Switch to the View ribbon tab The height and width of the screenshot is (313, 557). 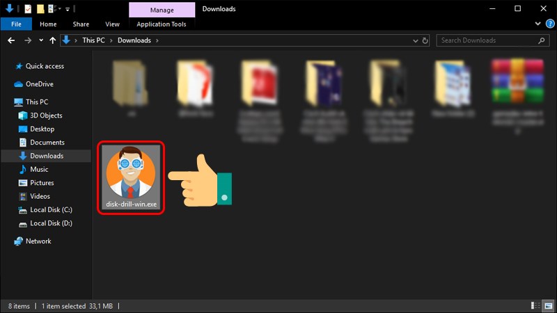112,24
